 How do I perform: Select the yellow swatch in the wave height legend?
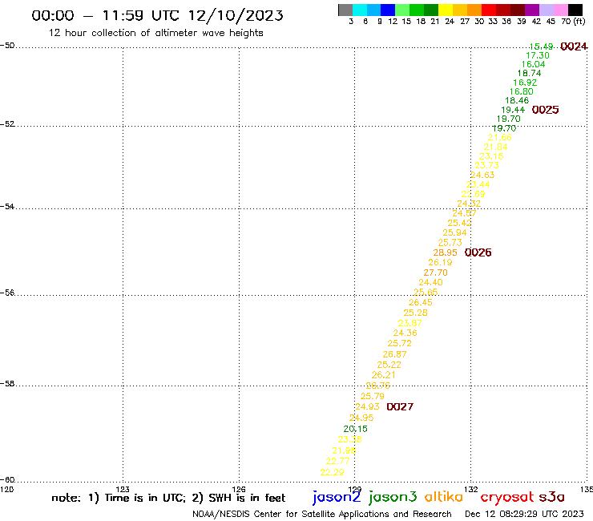(x=446, y=10)
